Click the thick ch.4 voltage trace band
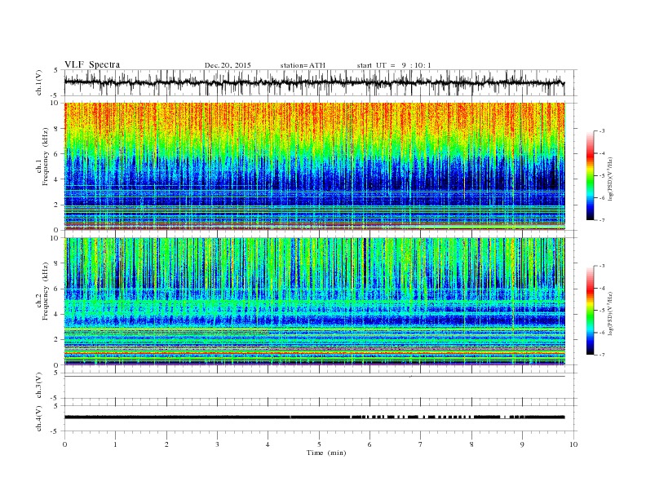The width and height of the screenshot is (646, 499). point(314,417)
